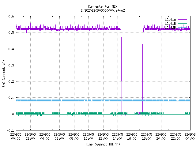The height and width of the screenshot is (147, 196).
Task: Click the green LCL41B legend line sample
Action: click(x=182, y=23)
